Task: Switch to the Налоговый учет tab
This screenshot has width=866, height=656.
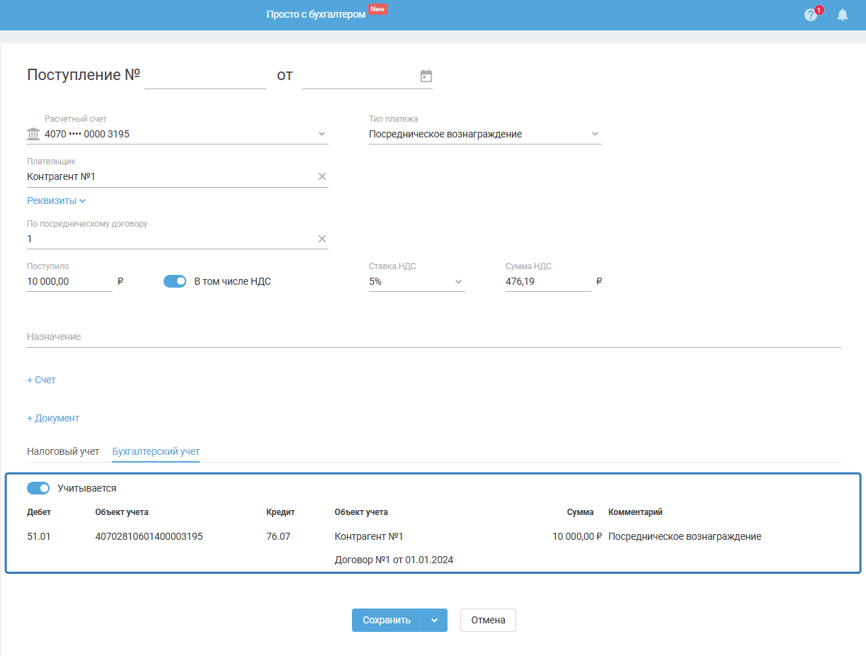Action: (x=63, y=451)
